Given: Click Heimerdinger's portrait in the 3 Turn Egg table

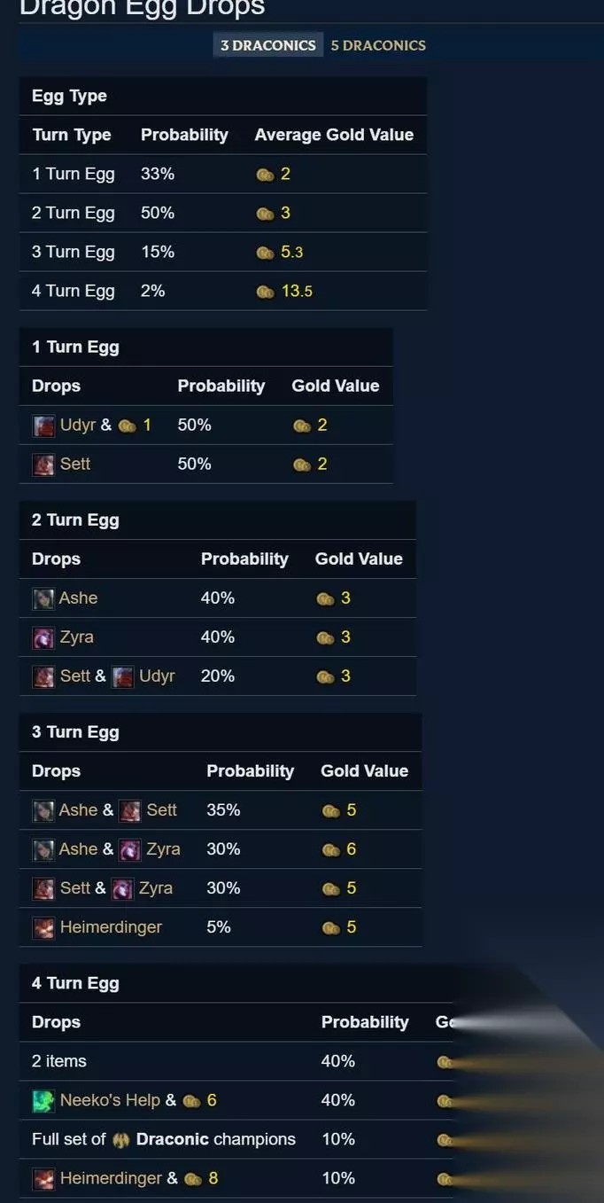Looking at the screenshot, I should (x=43, y=927).
